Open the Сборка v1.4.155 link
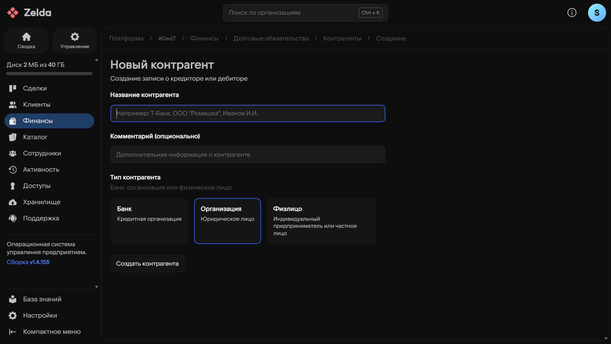The height and width of the screenshot is (344, 611). coord(28,262)
